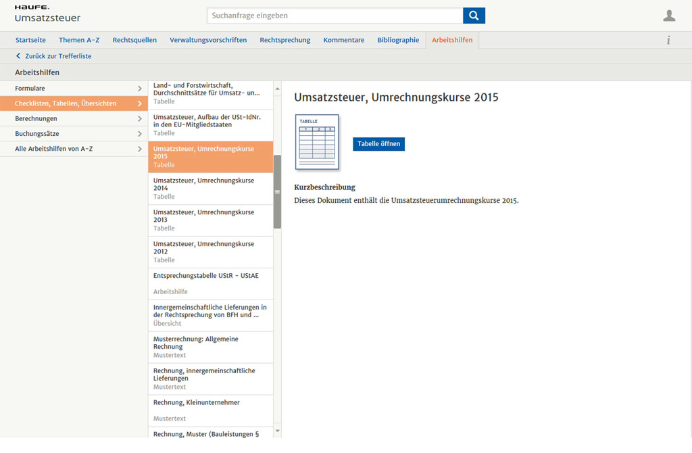
Task: Select Umsatzsteuer, Umrechnungskurse 2015 entry
Action: click(211, 157)
